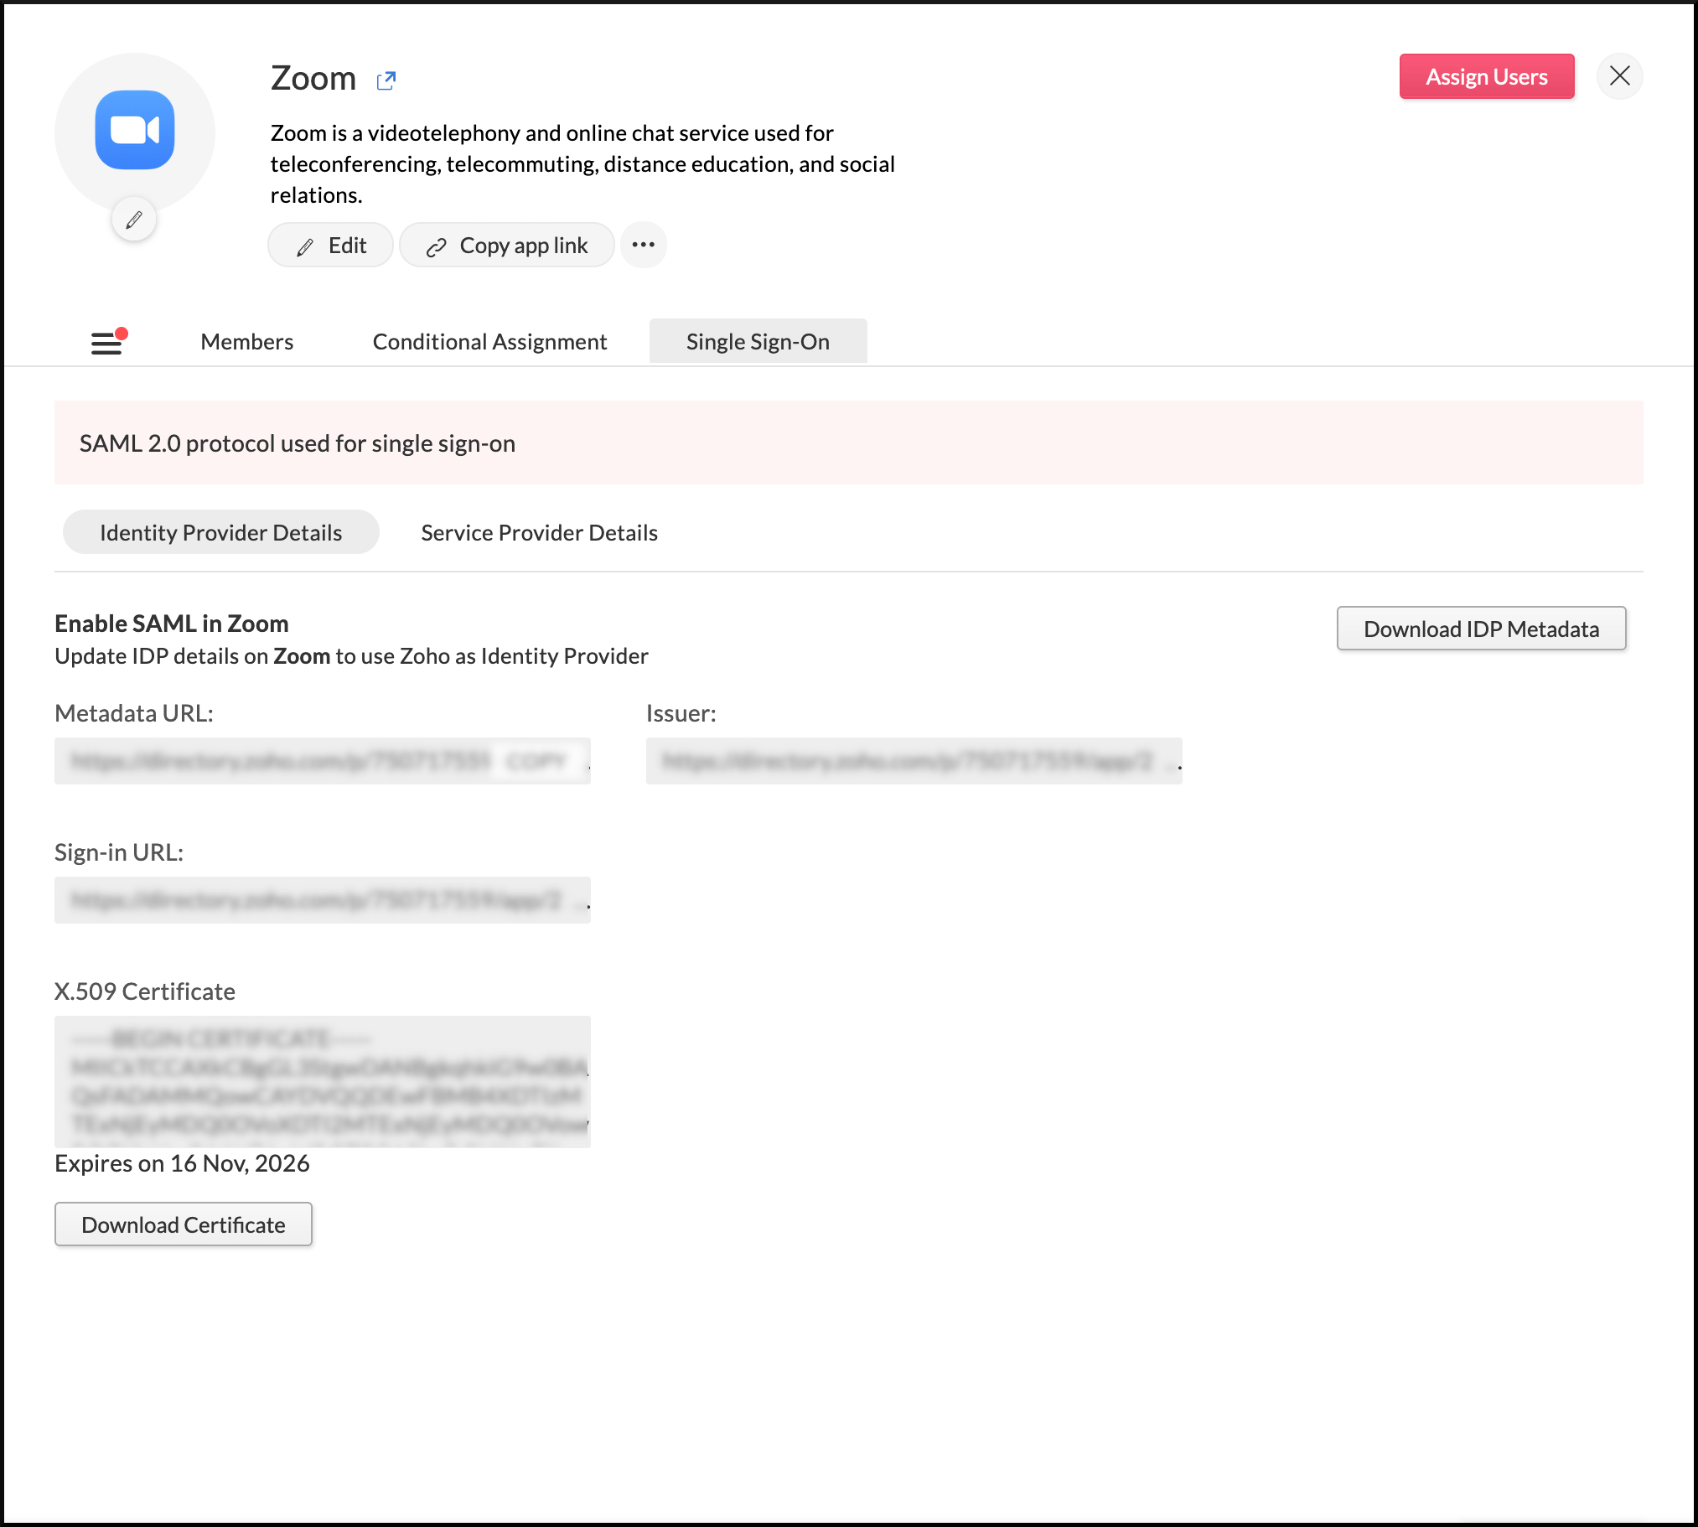The height and width of the screenshot is (1527, 1698).
Task: Select the Single Sign-On tab
Action: [758, 341]
